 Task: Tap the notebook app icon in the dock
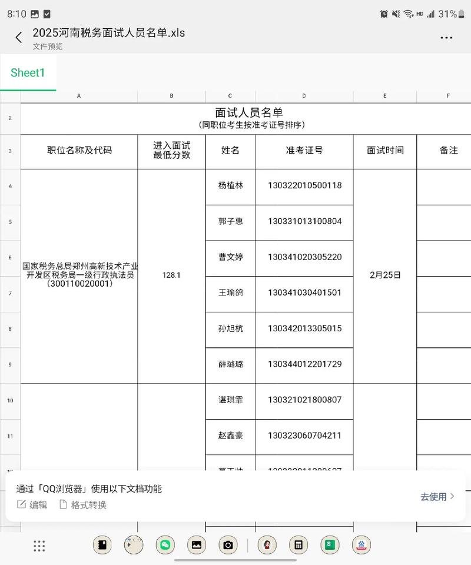click(102, 545)
